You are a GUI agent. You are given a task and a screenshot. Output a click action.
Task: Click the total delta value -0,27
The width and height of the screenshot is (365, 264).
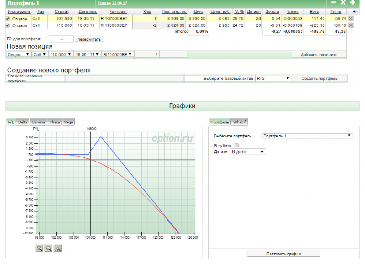276,31
